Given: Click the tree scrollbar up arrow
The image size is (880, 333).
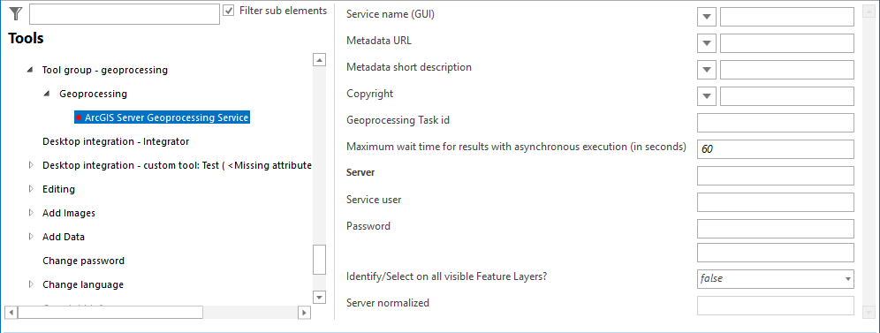Looking at the screenshot, I should click(319, 59).
